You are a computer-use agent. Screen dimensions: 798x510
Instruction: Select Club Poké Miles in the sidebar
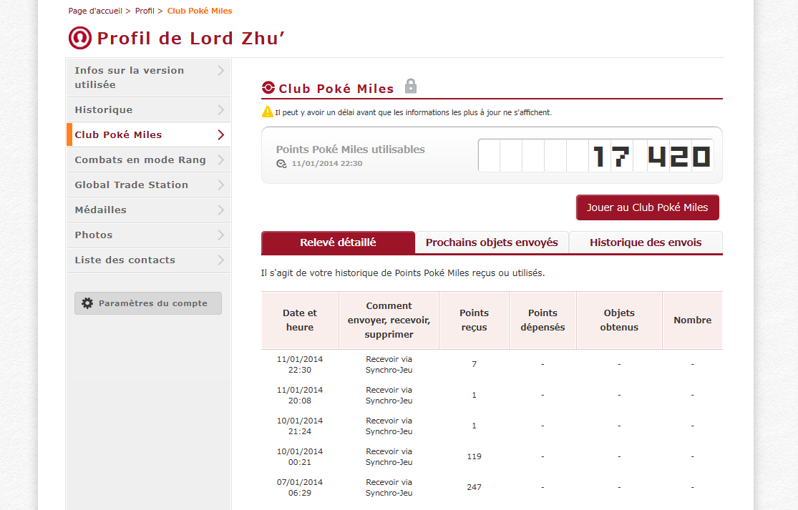click(x=149, y=134)
